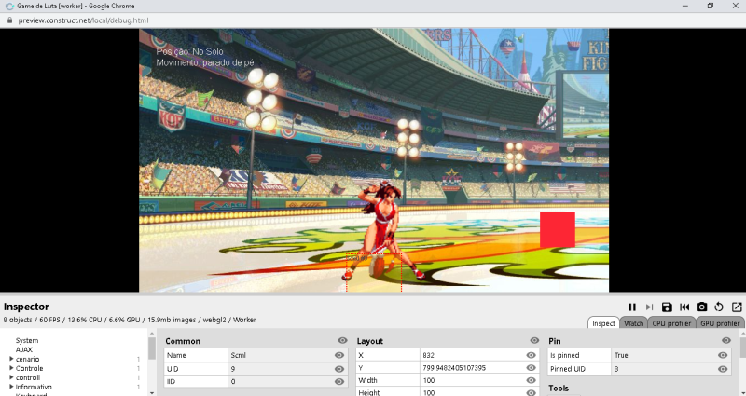The height and width of the screenshot is (396, 746).
Task: Click the Posição: No Solo status text
Action: click(189, 52)
